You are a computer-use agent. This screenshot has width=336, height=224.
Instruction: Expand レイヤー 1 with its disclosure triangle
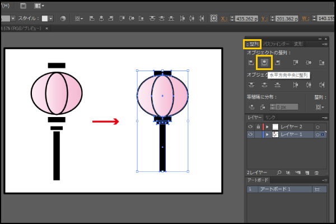(267, 134)
